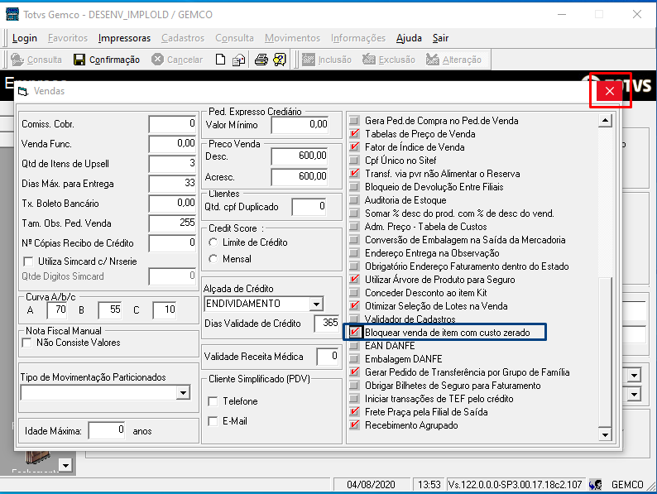Click the printer toolbar icon
Screen dimensions: 657x494
pyautogui.click(x=261, y=60)
